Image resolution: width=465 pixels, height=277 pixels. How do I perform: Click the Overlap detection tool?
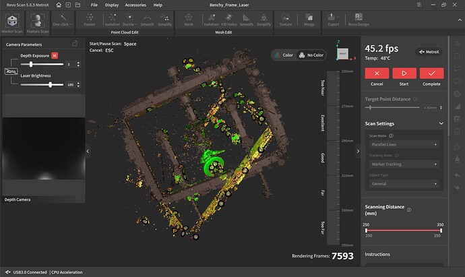(129, 20)
